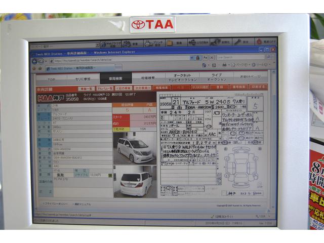
Task: Click the IE feeds icon in command bar
Action: click(214, 65)
